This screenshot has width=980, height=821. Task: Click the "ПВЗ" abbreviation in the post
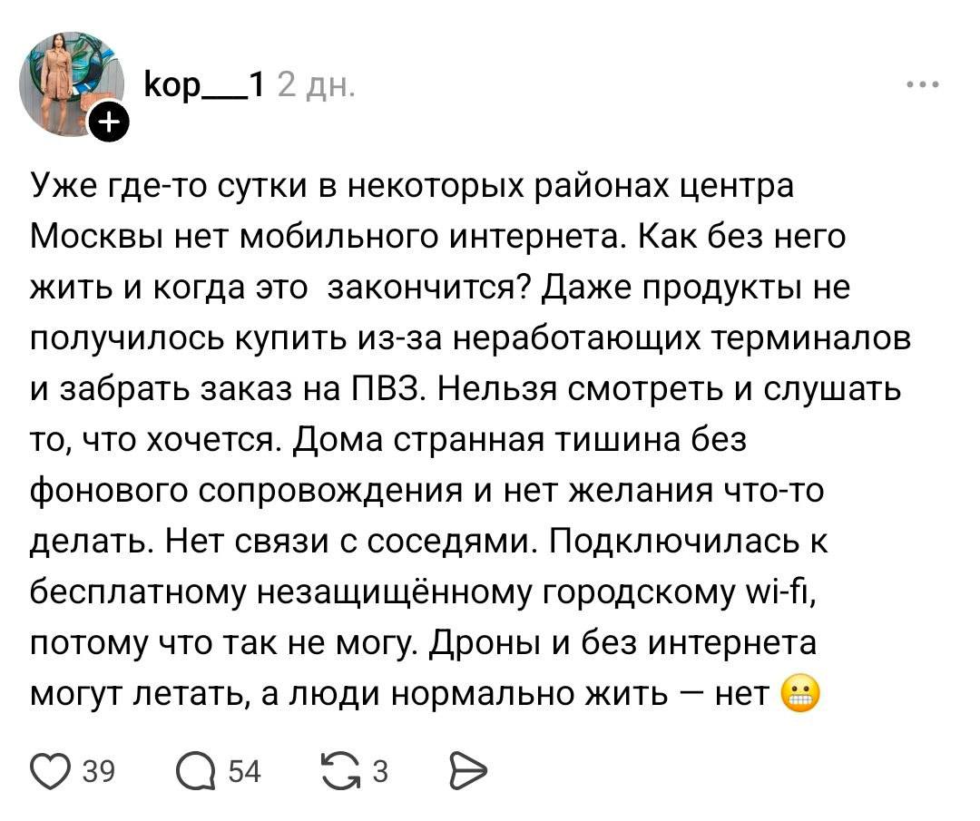pyautogui.click(x=379, y=390)
